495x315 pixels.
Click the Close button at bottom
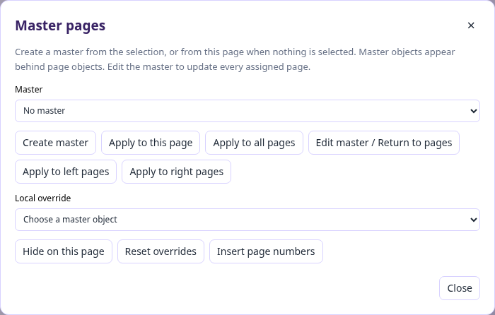point(460,288)
